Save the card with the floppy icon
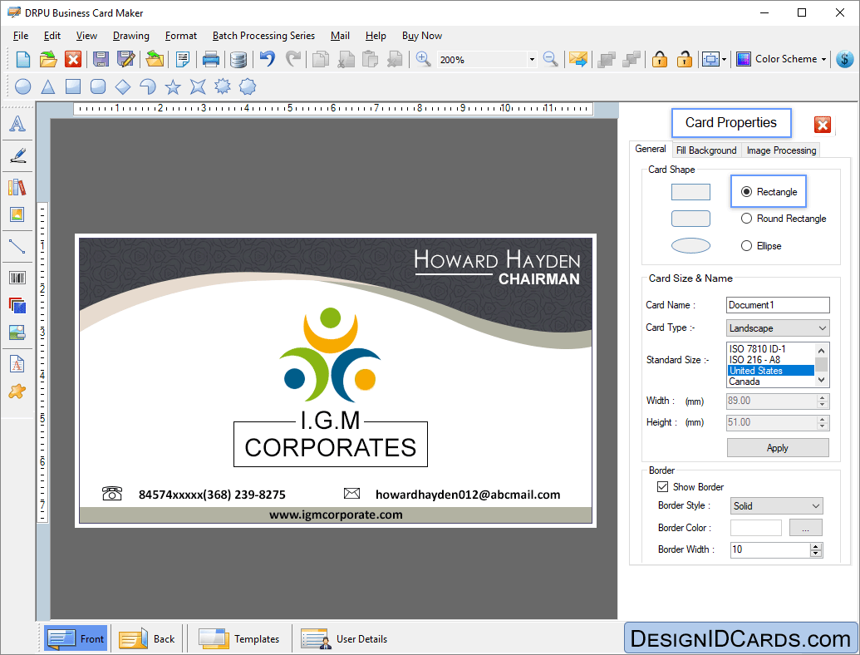The width and height of the screenshot is (860, 655). click(x=101, y=59)
